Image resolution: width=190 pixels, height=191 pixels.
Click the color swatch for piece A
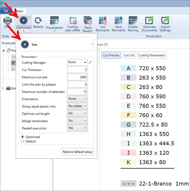(x=128, y=68)
